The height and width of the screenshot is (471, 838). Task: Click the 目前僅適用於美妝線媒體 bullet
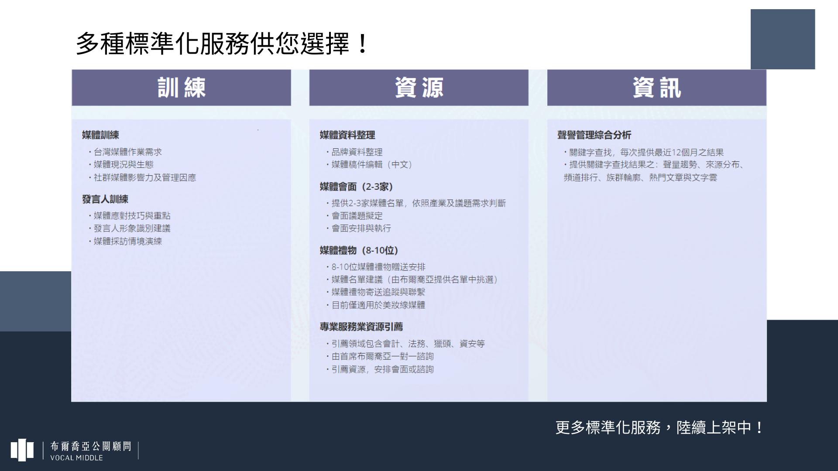pos(378,305)
